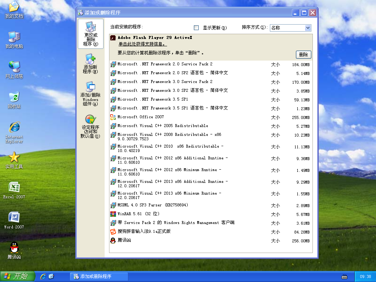Open the 开始 Start menu button
This screenshot has height=282, width=376.
pyautogui.click(x=18, y=276)
